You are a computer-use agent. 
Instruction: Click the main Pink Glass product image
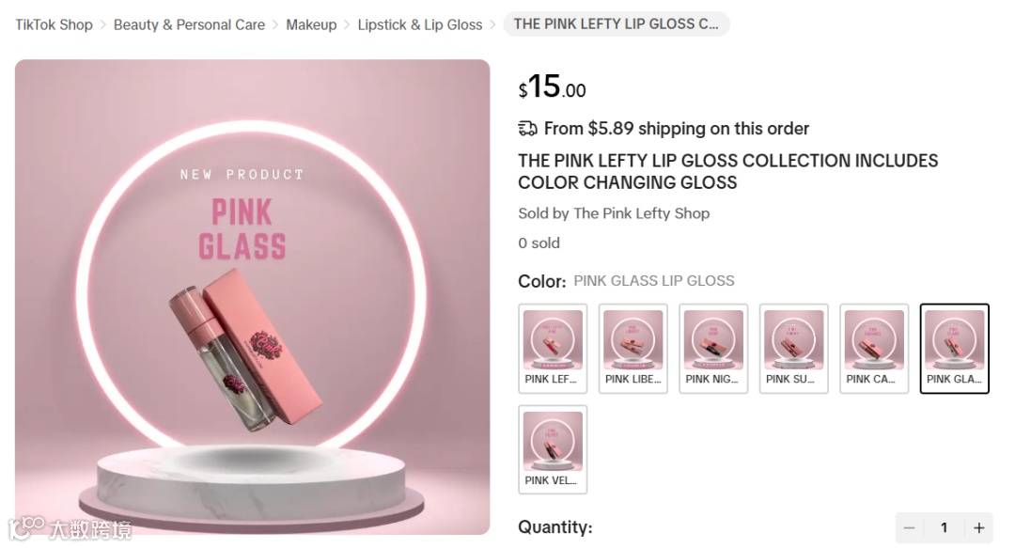tap(252, 297)
